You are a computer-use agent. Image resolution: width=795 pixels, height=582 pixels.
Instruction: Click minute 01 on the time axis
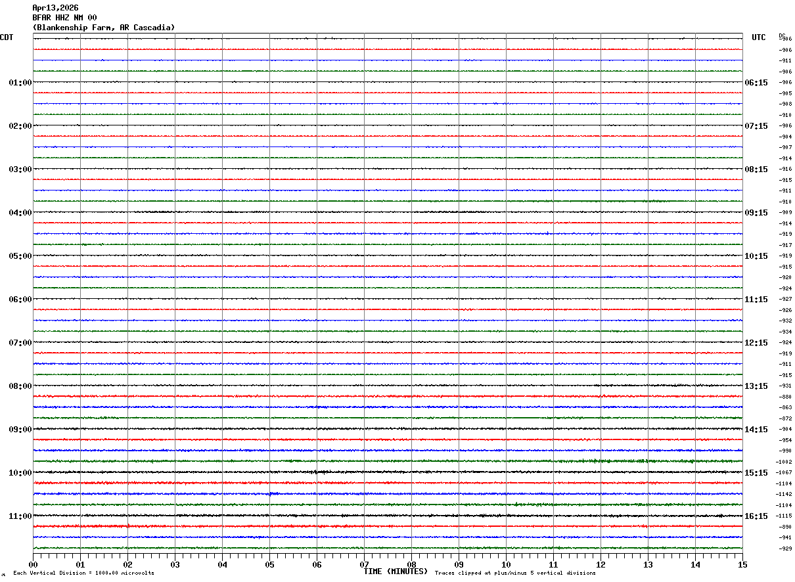pos(80,564)
